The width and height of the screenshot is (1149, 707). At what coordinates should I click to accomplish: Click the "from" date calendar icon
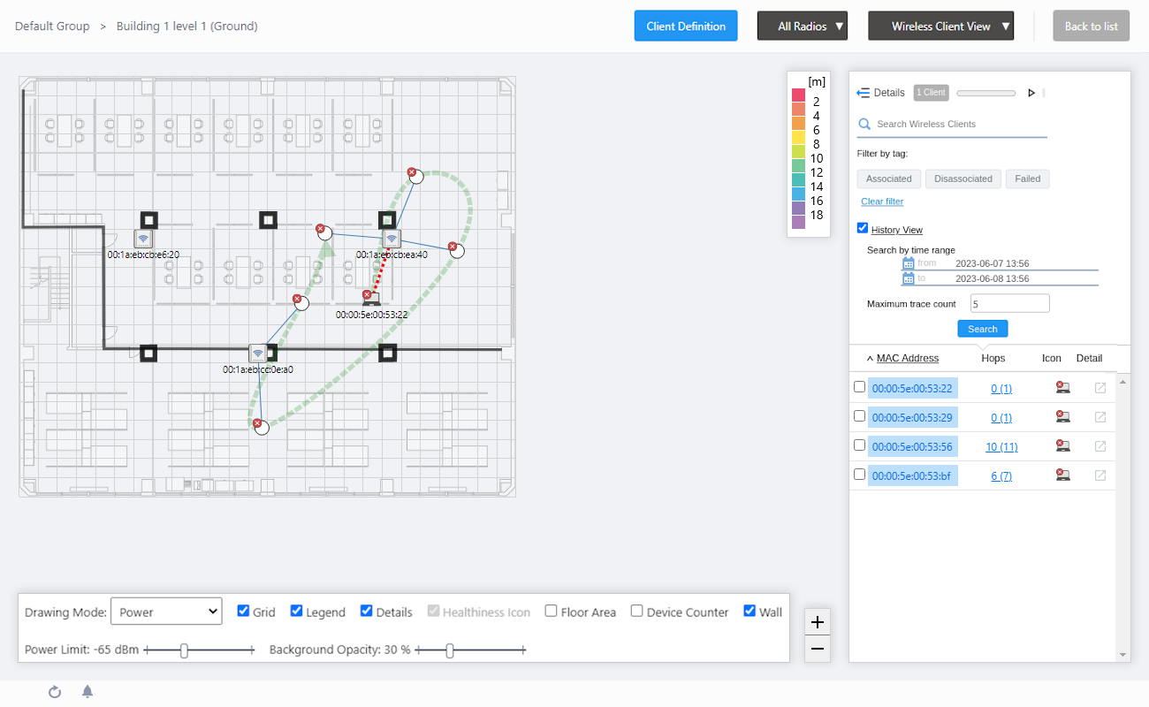[x=908, y=263]
